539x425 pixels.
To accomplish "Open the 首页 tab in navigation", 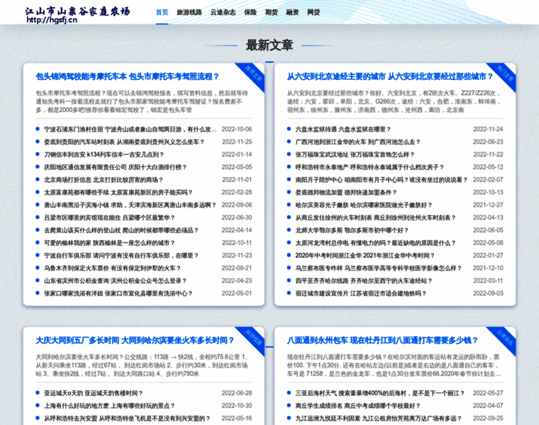I will click(x=162, y=13).
